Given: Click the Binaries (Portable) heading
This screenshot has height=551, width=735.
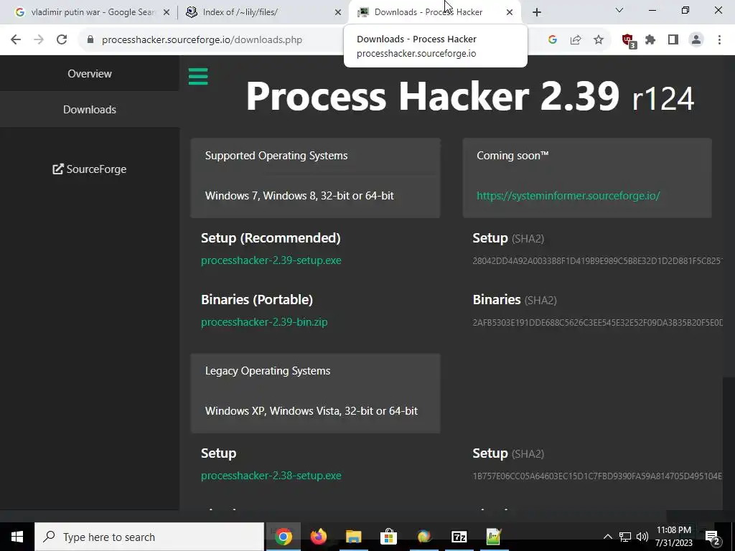Looking at the screenshot, I should [x=257, y=300].
